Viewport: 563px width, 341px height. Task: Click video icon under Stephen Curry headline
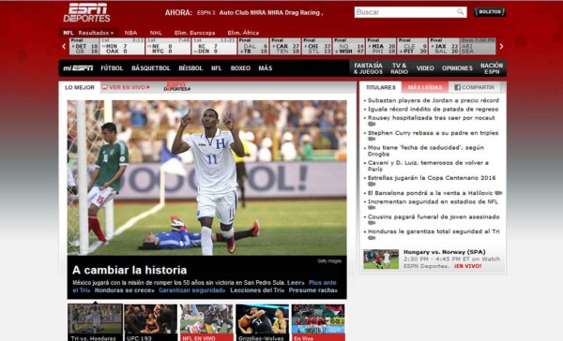coord(372,140)
